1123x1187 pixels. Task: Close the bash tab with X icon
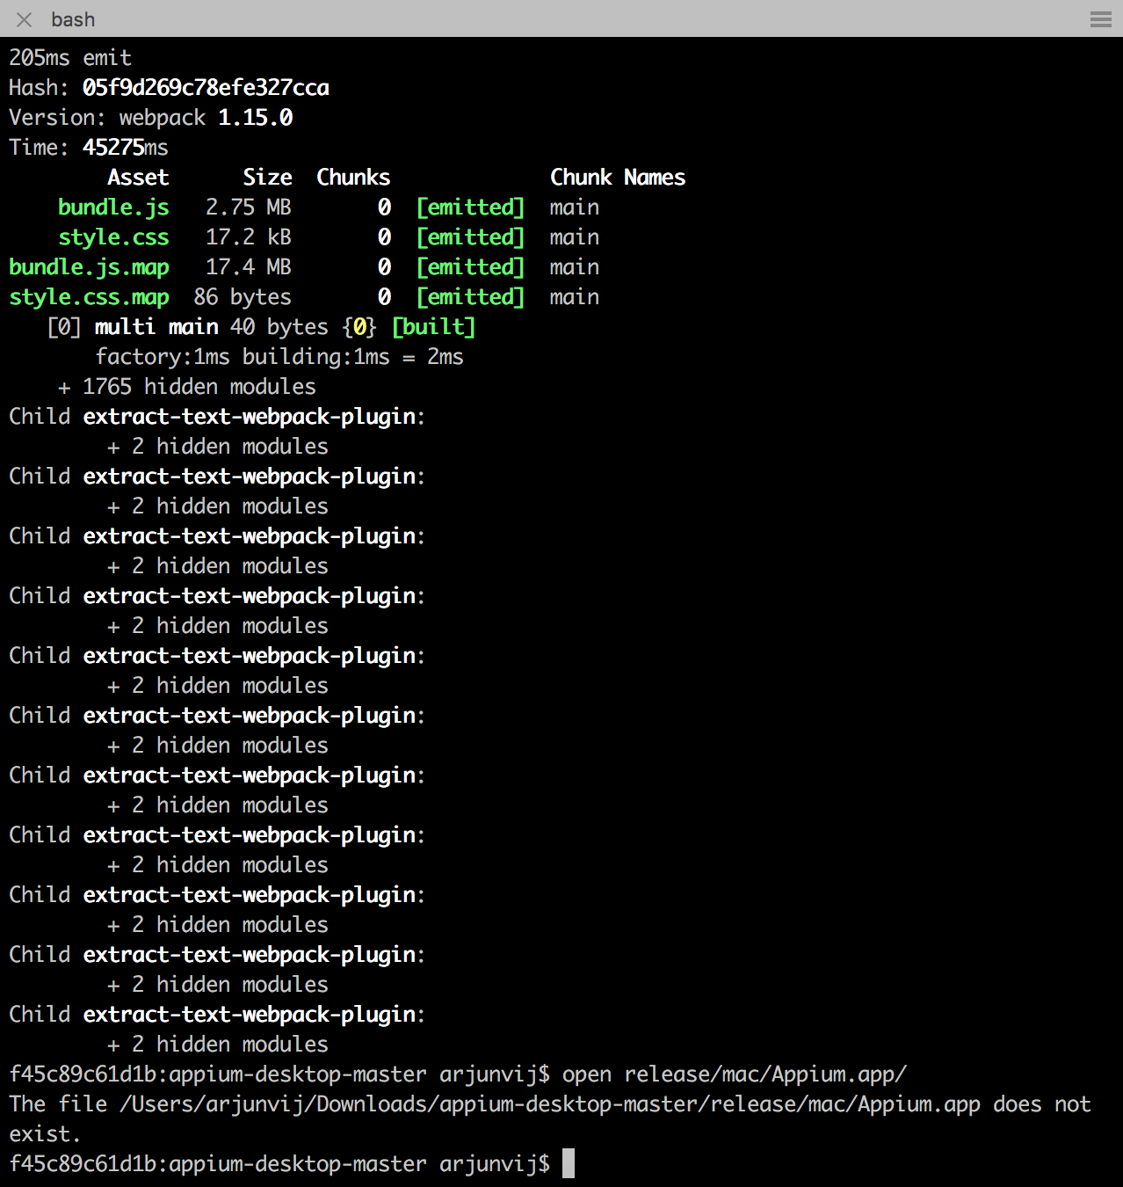(24, 19)
